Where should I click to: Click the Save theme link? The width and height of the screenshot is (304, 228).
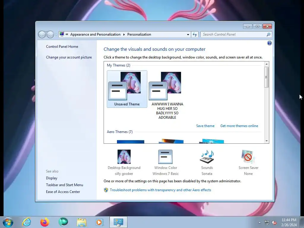click(x=205, y=126)
